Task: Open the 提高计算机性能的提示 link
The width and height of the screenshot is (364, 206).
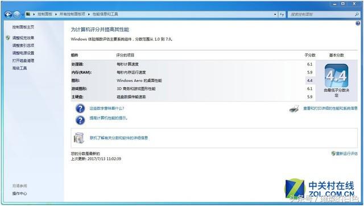Action: click(109, 118)
